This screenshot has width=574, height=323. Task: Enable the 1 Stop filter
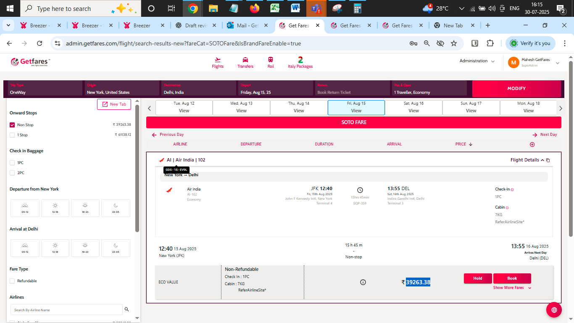pos(12,135)
